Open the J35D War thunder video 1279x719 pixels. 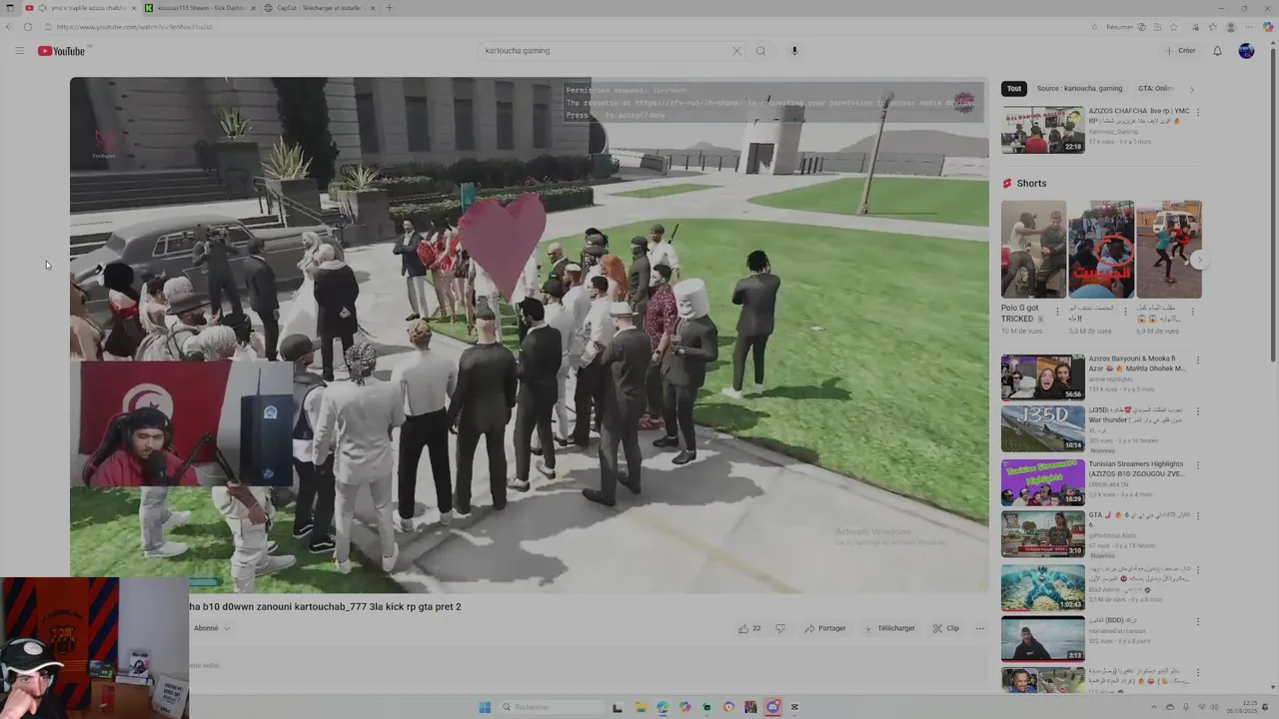(x=1043, y=429)
